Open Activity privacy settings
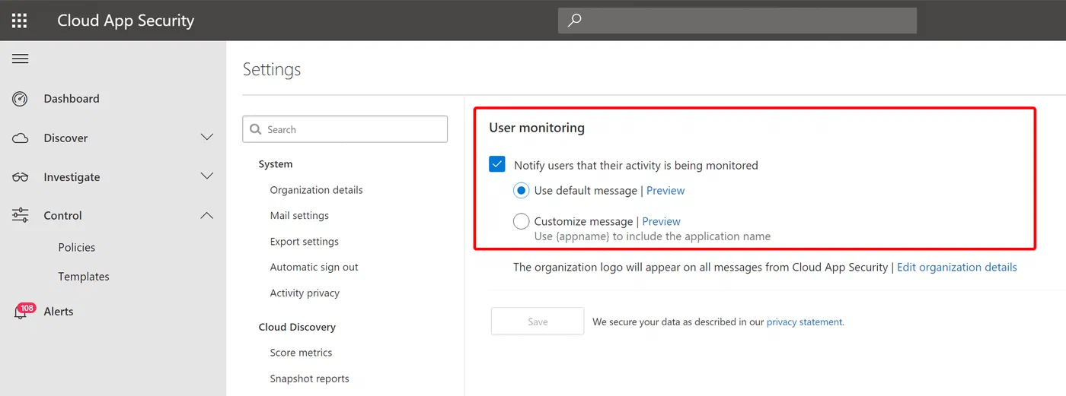 click(x=305, y=293)
